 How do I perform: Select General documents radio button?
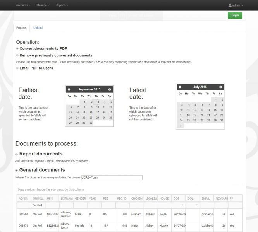tap(17, 170)
